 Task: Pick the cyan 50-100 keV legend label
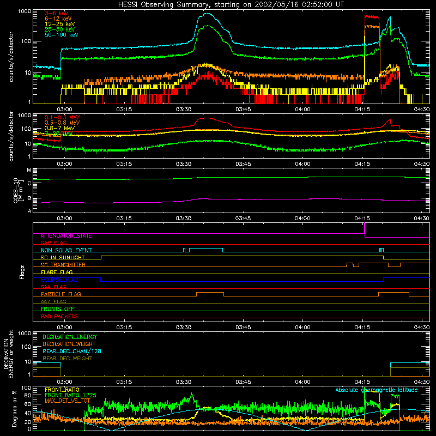coord(61,35)
